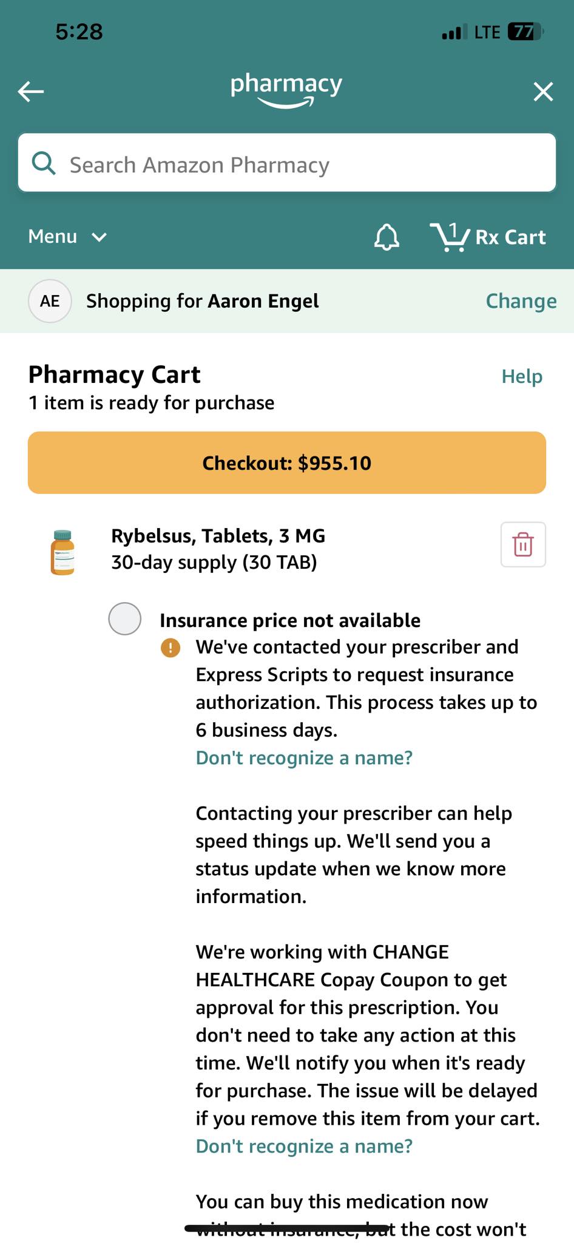Image resolution: width=574 pixels, height=1243 pixels.
Task: Tap the Rybelsus, Tablets, 3 MG title
Action: click(x=218, y=536)
